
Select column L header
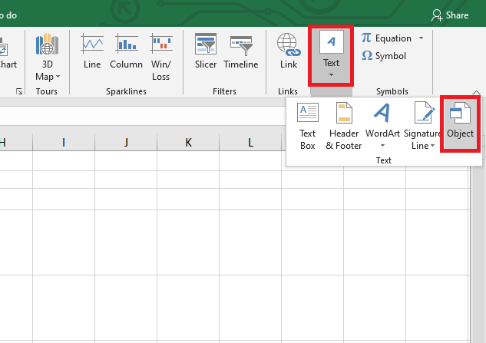click(x=250, y=143)
